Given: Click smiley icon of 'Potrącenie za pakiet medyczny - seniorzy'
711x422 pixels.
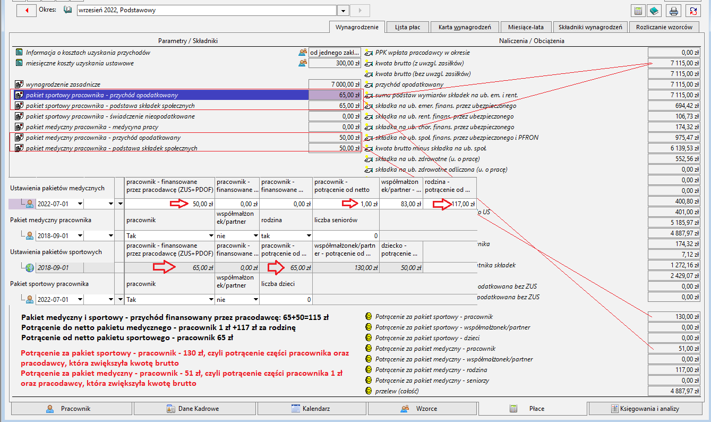Looking at the screenshot, I should coord(368,381).
